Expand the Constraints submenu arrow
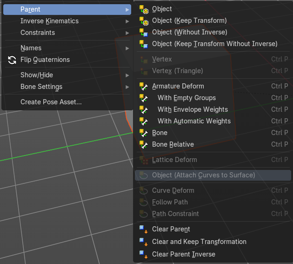 (x=127, y=33)
